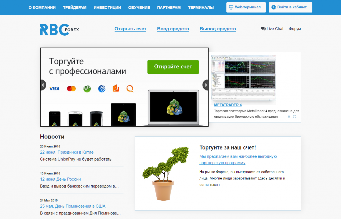Click green Откройте счет button
The width and height of the screenshot is (341, 219).
tap(173, 67)
